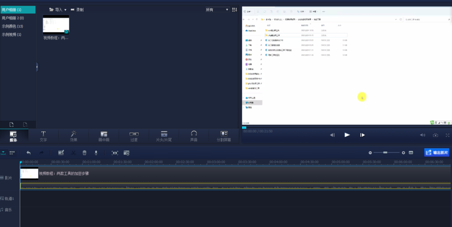Click the undo arrow icon

point(29,153)
